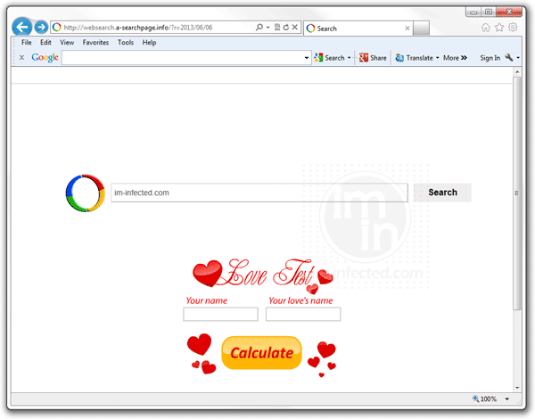
Task: Toggle Compatibility View icon in address bar
Action: click(x=277, y=27)
